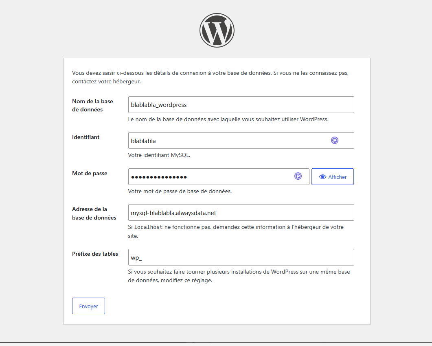The height and width of the screenshot is (346, 432).
Task: Focus the database name field blablabla_wordpress
Action: click(241, 104)
